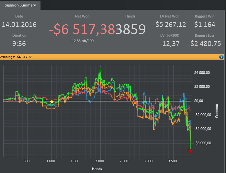
Task: Select the -12,83 bb/100 rate text
Action: (x=82, y=41)
